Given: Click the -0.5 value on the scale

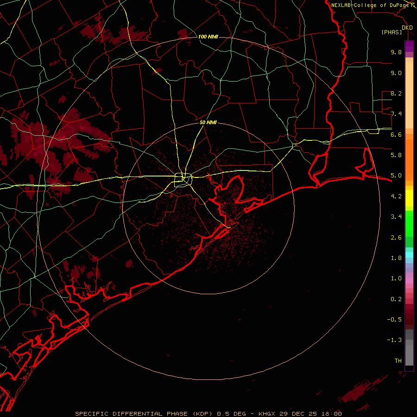Looking at the screenshot, I should (x=394, y=320).
